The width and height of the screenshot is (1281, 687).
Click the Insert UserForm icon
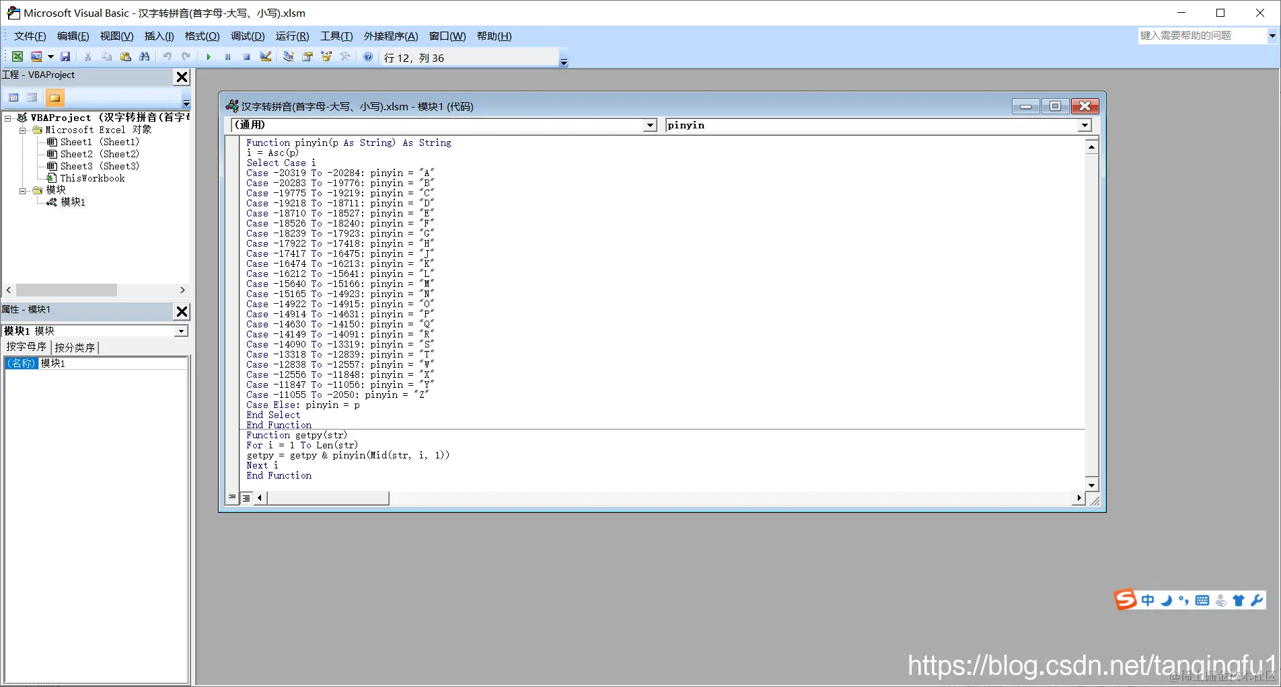tap(36, 57)
